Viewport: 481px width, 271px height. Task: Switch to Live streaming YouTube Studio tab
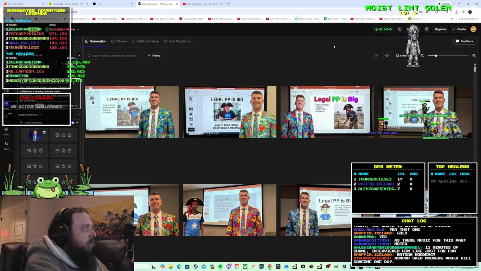pyautogui.click(x=202, y=4)
